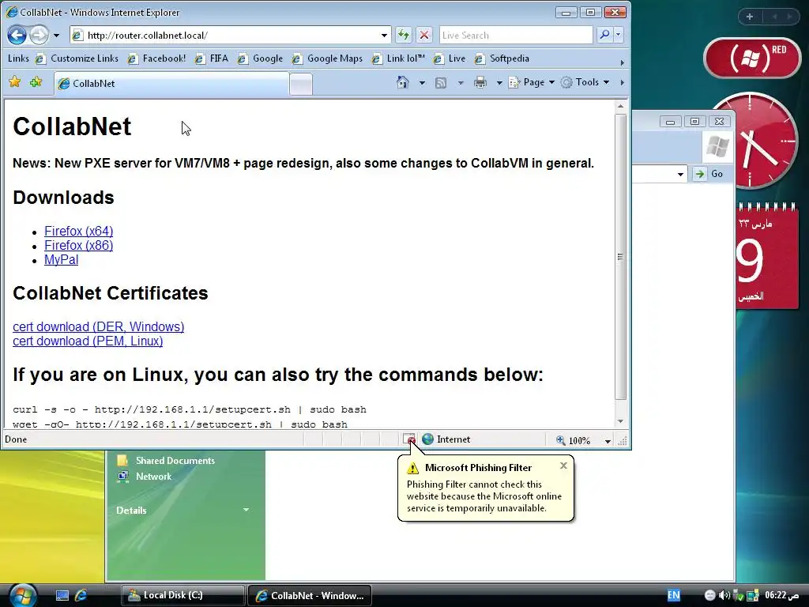This screenshot has width=809, height=607.
Task: Switch to Local Disk (C:) taskbar button
Action: 182,596
